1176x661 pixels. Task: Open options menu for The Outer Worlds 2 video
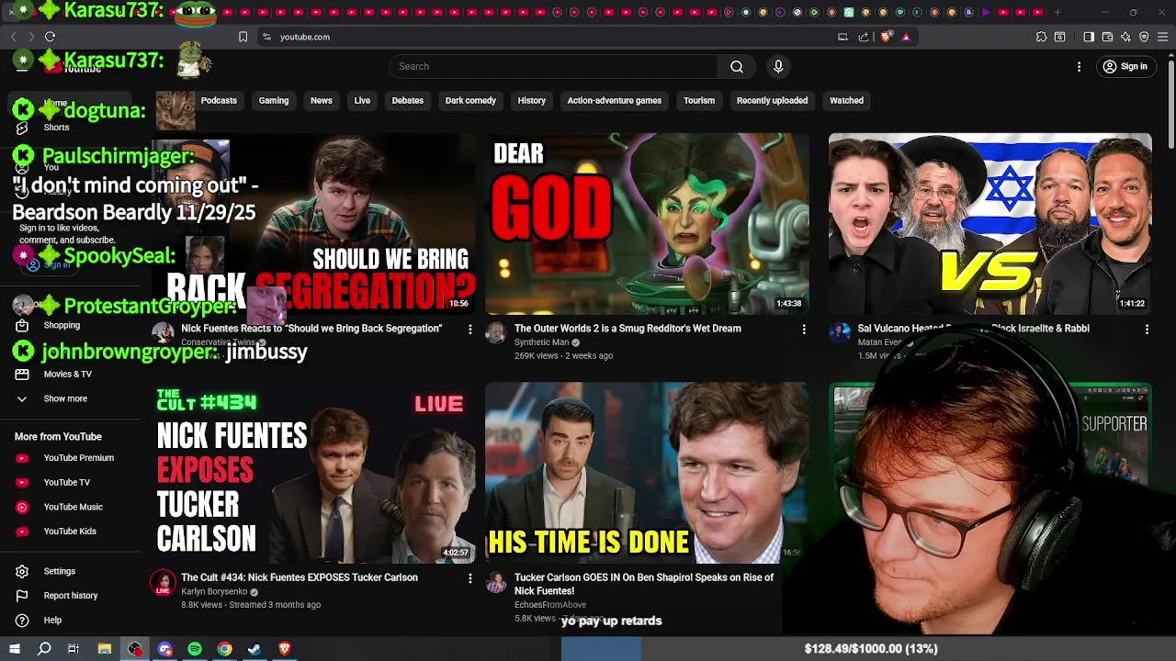pos(804,329)
